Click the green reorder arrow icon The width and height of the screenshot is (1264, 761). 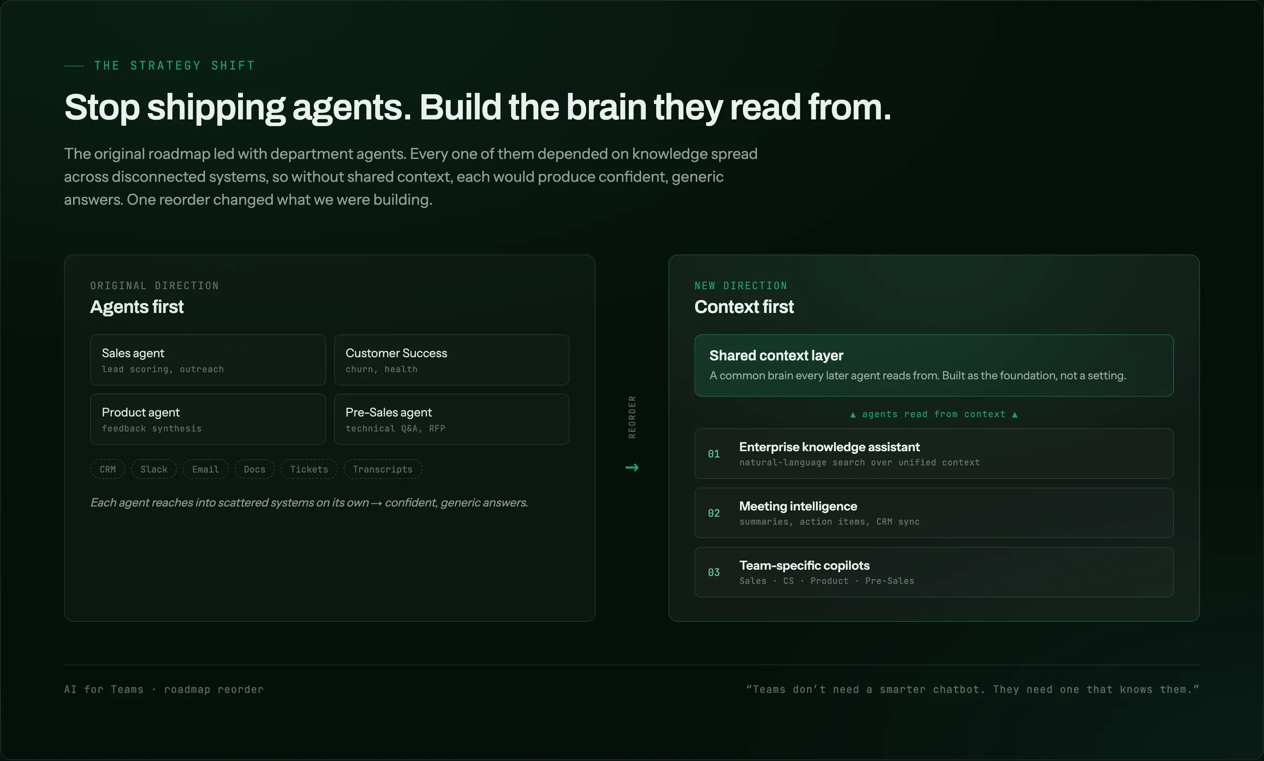632,468
